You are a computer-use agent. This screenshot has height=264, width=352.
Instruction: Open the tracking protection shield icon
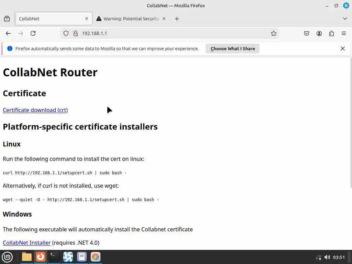tap(66, 33)
